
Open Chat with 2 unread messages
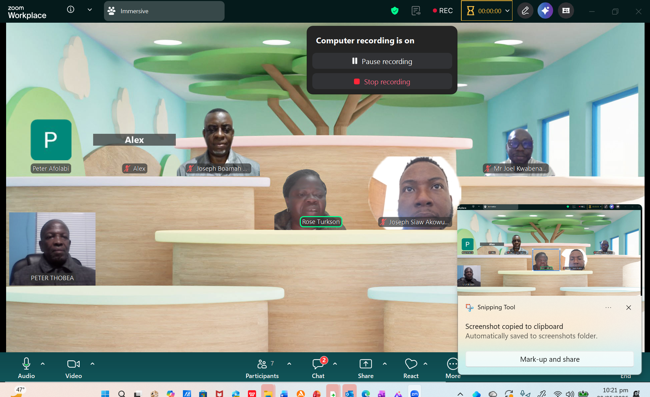click(318, 368)
